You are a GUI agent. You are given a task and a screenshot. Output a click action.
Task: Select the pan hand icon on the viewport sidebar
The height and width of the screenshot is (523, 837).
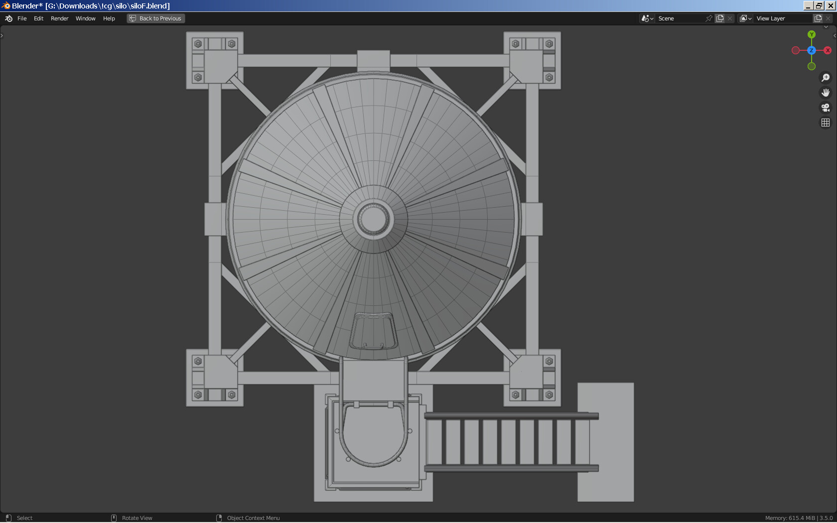click(x=826, y=92)
